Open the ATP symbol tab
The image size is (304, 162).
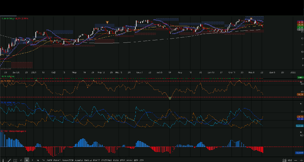tap(142, 160)
